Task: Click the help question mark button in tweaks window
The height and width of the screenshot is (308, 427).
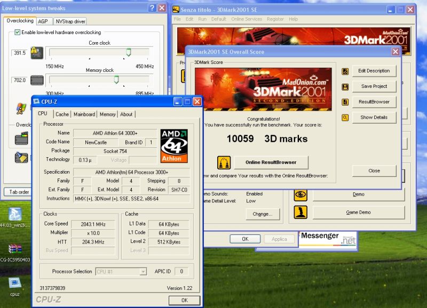Action: (x=152, y=8)
